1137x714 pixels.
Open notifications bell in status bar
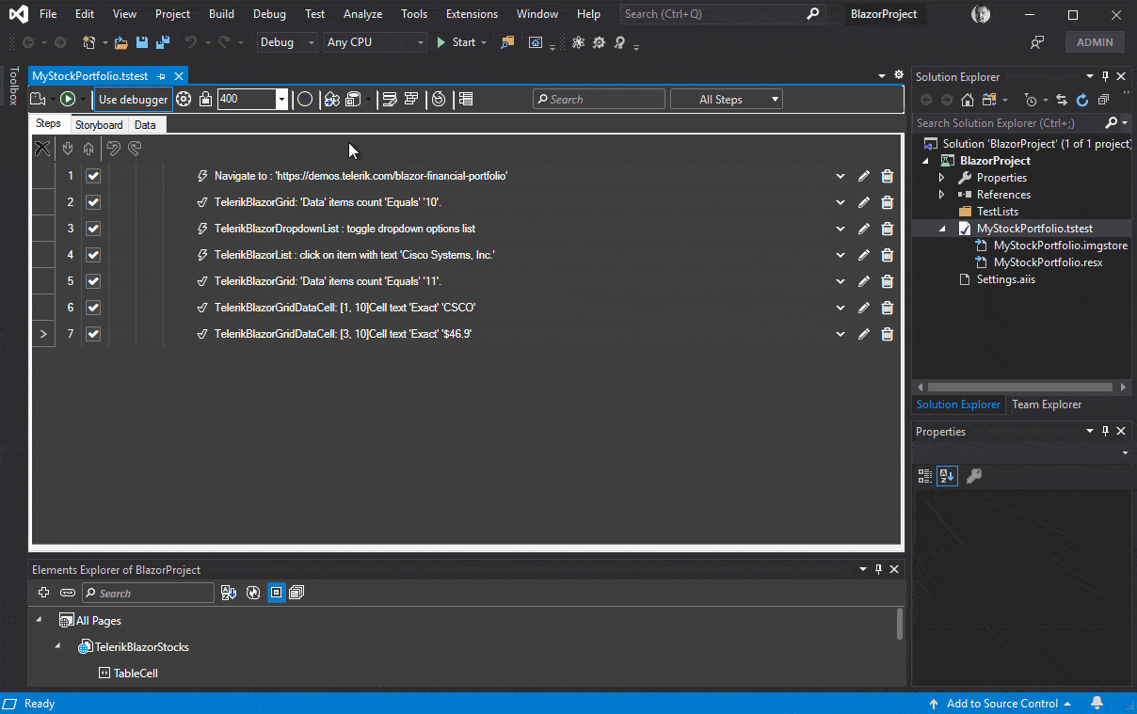pos(1097,704)
